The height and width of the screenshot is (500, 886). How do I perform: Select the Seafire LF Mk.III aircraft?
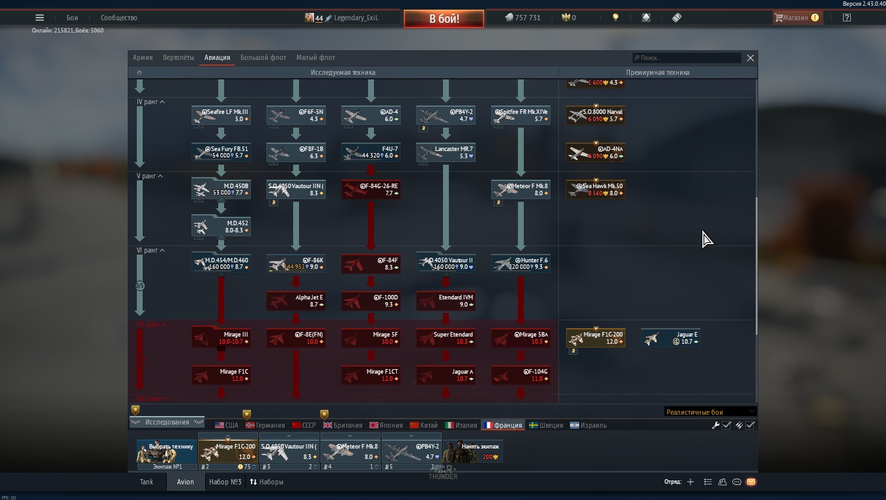221,115
